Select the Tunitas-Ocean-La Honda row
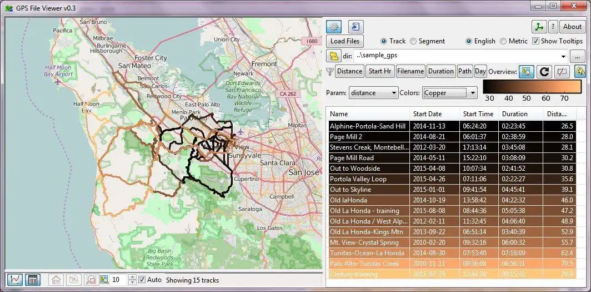 point(451,253)
